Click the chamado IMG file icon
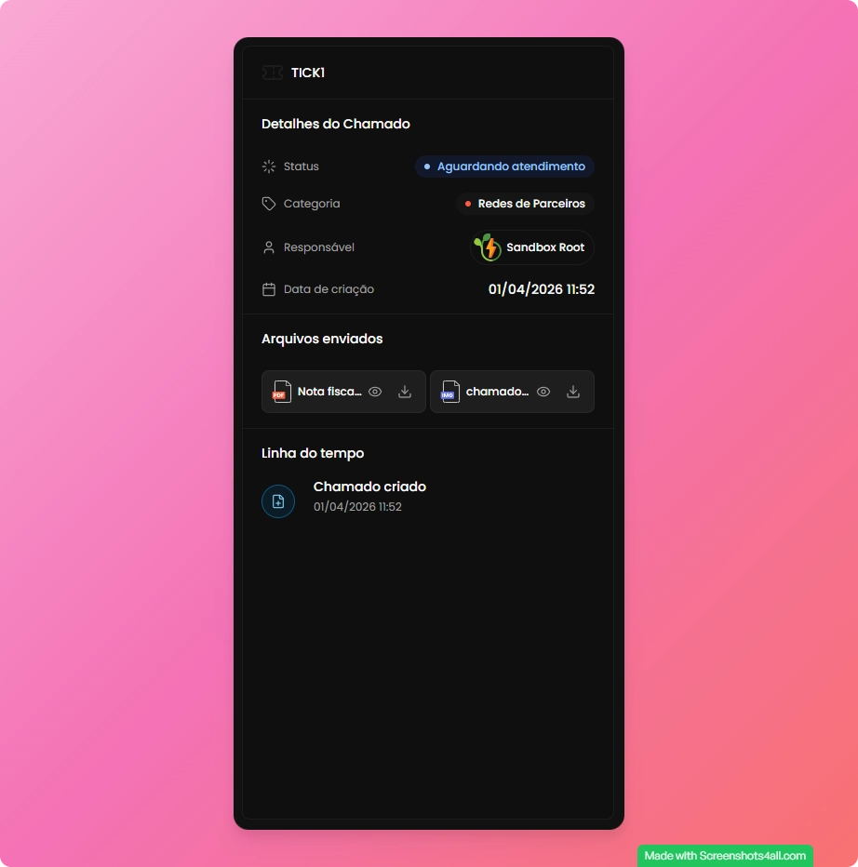 450,392
